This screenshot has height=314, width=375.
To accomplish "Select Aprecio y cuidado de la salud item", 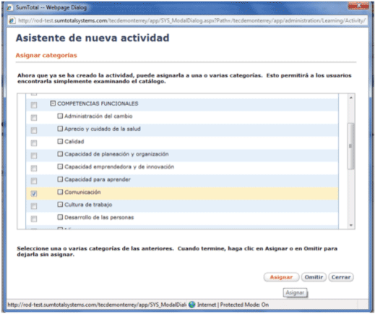I will [x=103, y=129].
